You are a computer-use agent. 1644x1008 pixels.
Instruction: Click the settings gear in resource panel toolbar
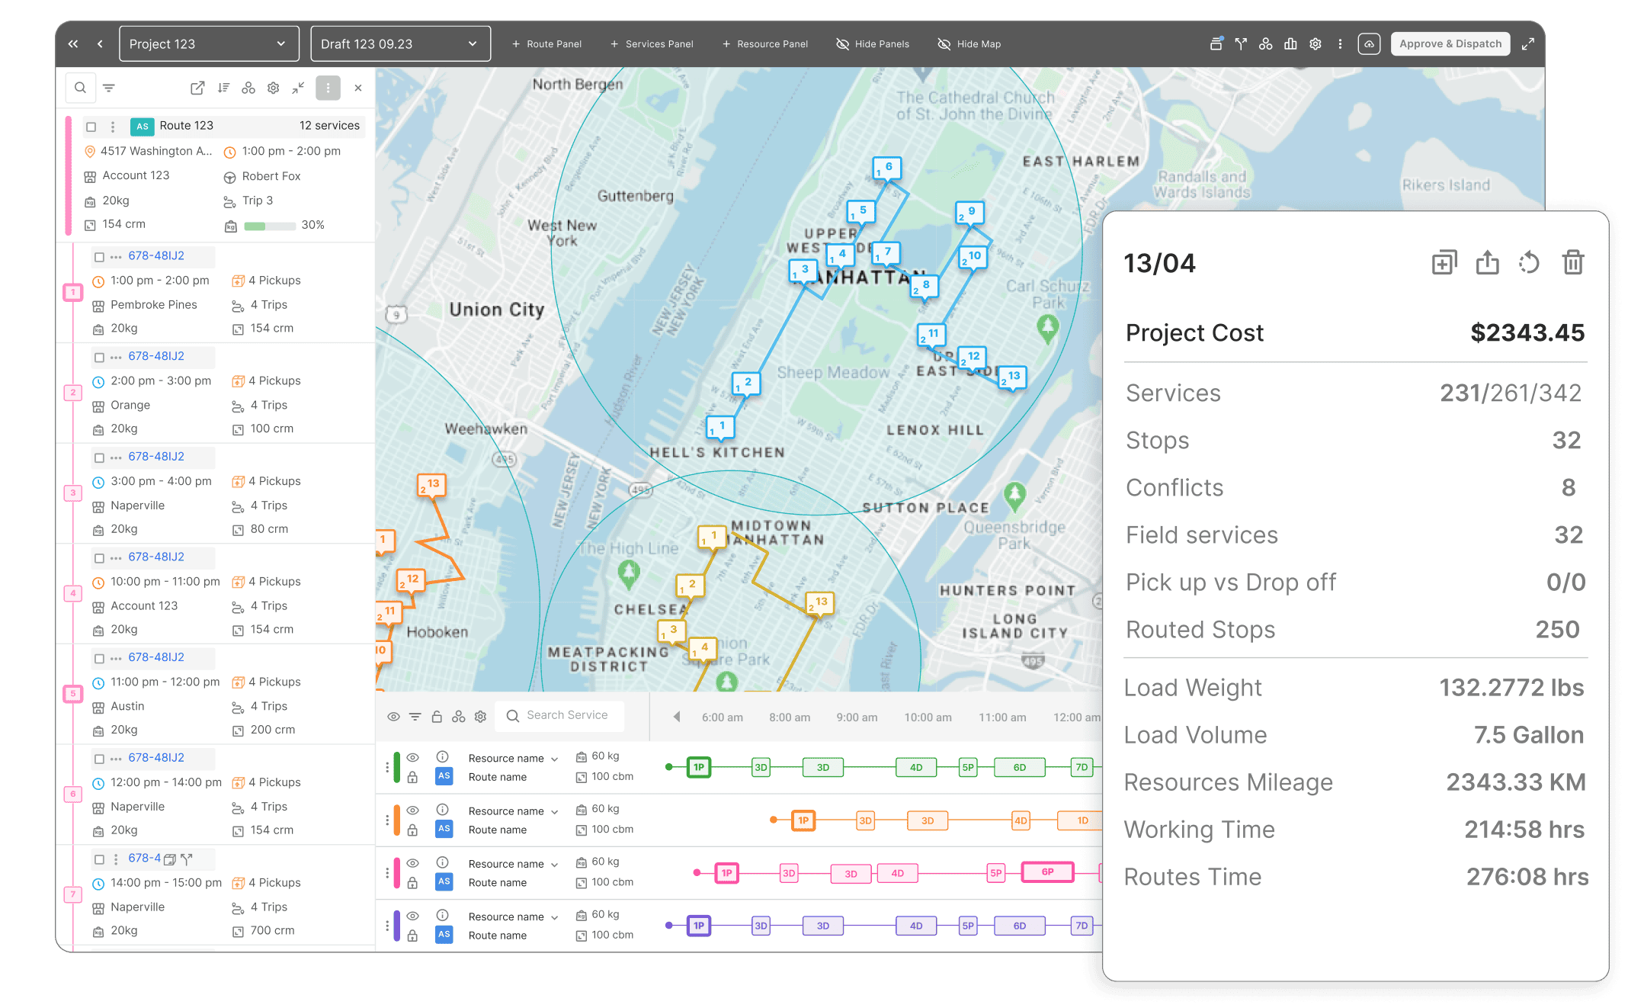pos(480,716)
